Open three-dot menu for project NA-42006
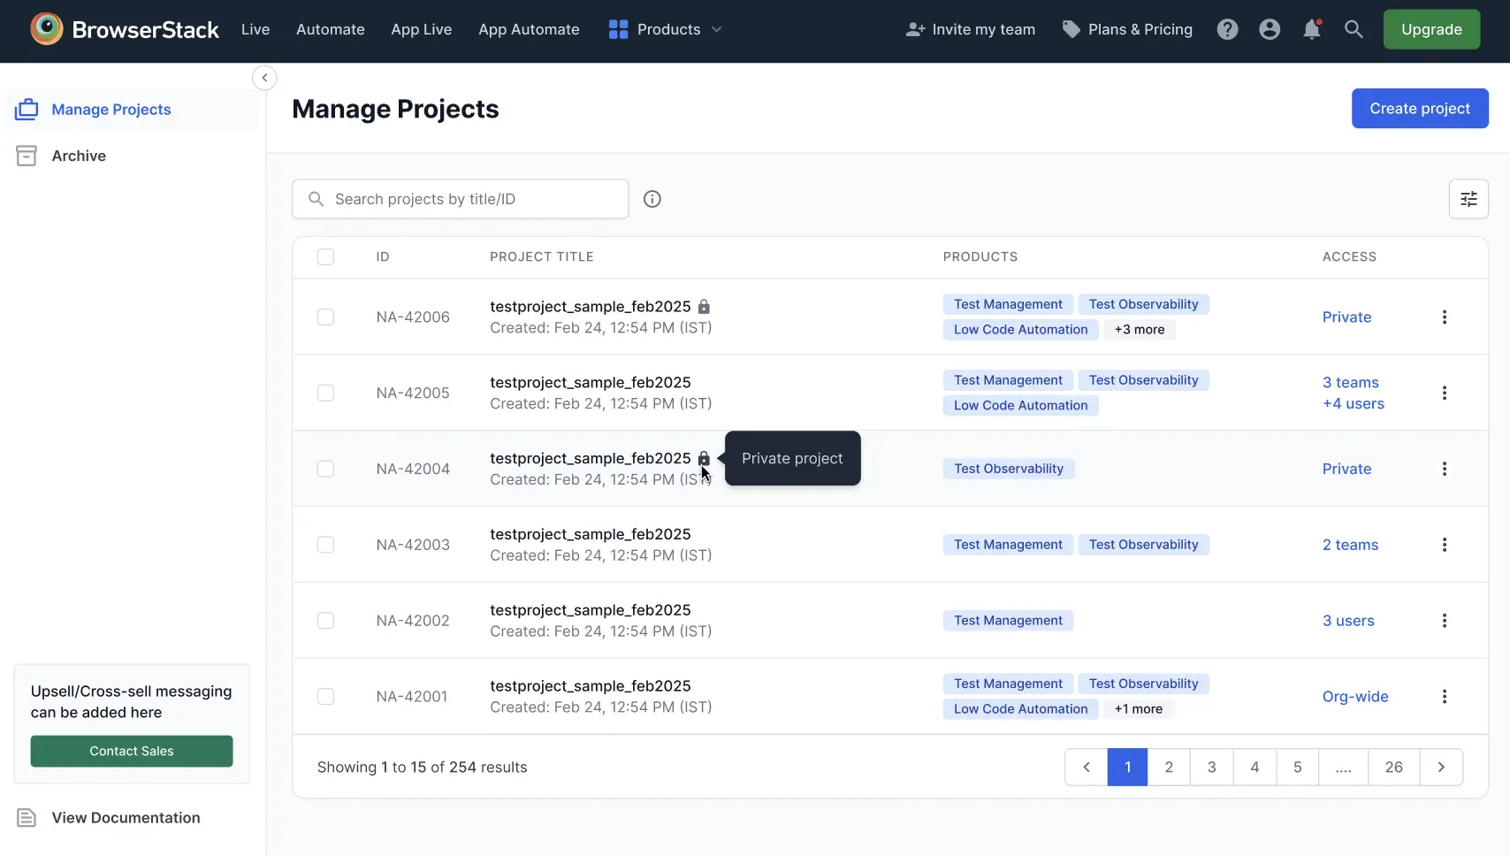The height and width of the screenshot is (856, 1510). click(x=1445, y=317)
